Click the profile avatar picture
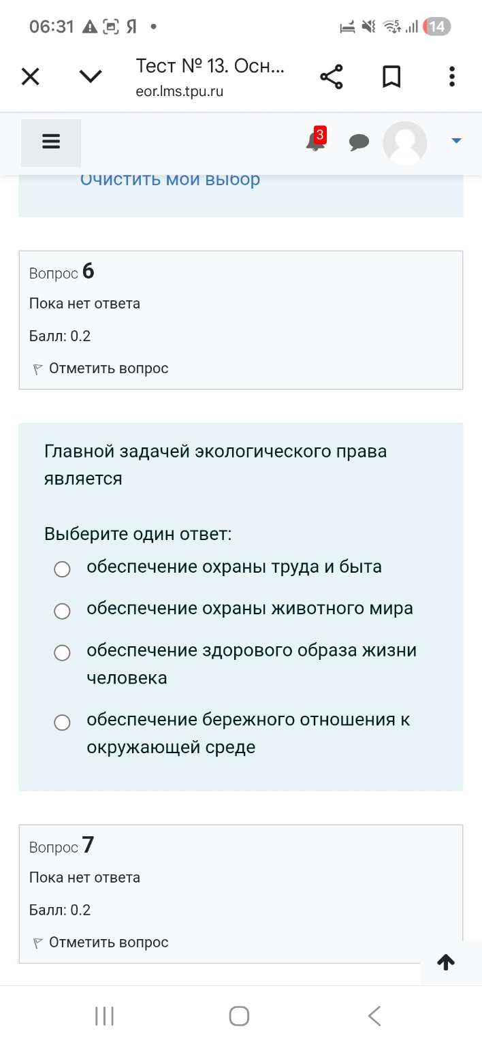This screenshot has height=1046, width=482. point(405,143)
